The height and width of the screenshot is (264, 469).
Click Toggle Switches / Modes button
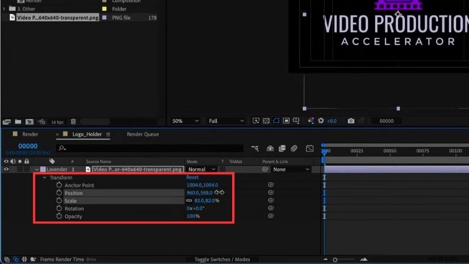click(x=222, y=259)
